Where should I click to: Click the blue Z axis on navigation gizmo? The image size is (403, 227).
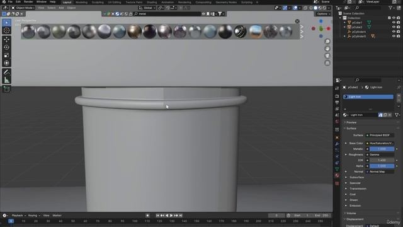[x=321, y=21]
